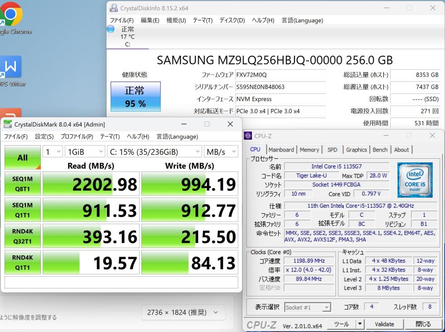Open ヘルプ(H) menu in CrystalDiskInfo
This screenshot has height=332, width=445.
pyautogui.click(x=263, y=20)
